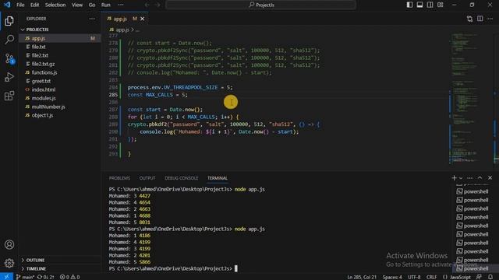
Task: Open the Extensions view
Action: point(9,96)
